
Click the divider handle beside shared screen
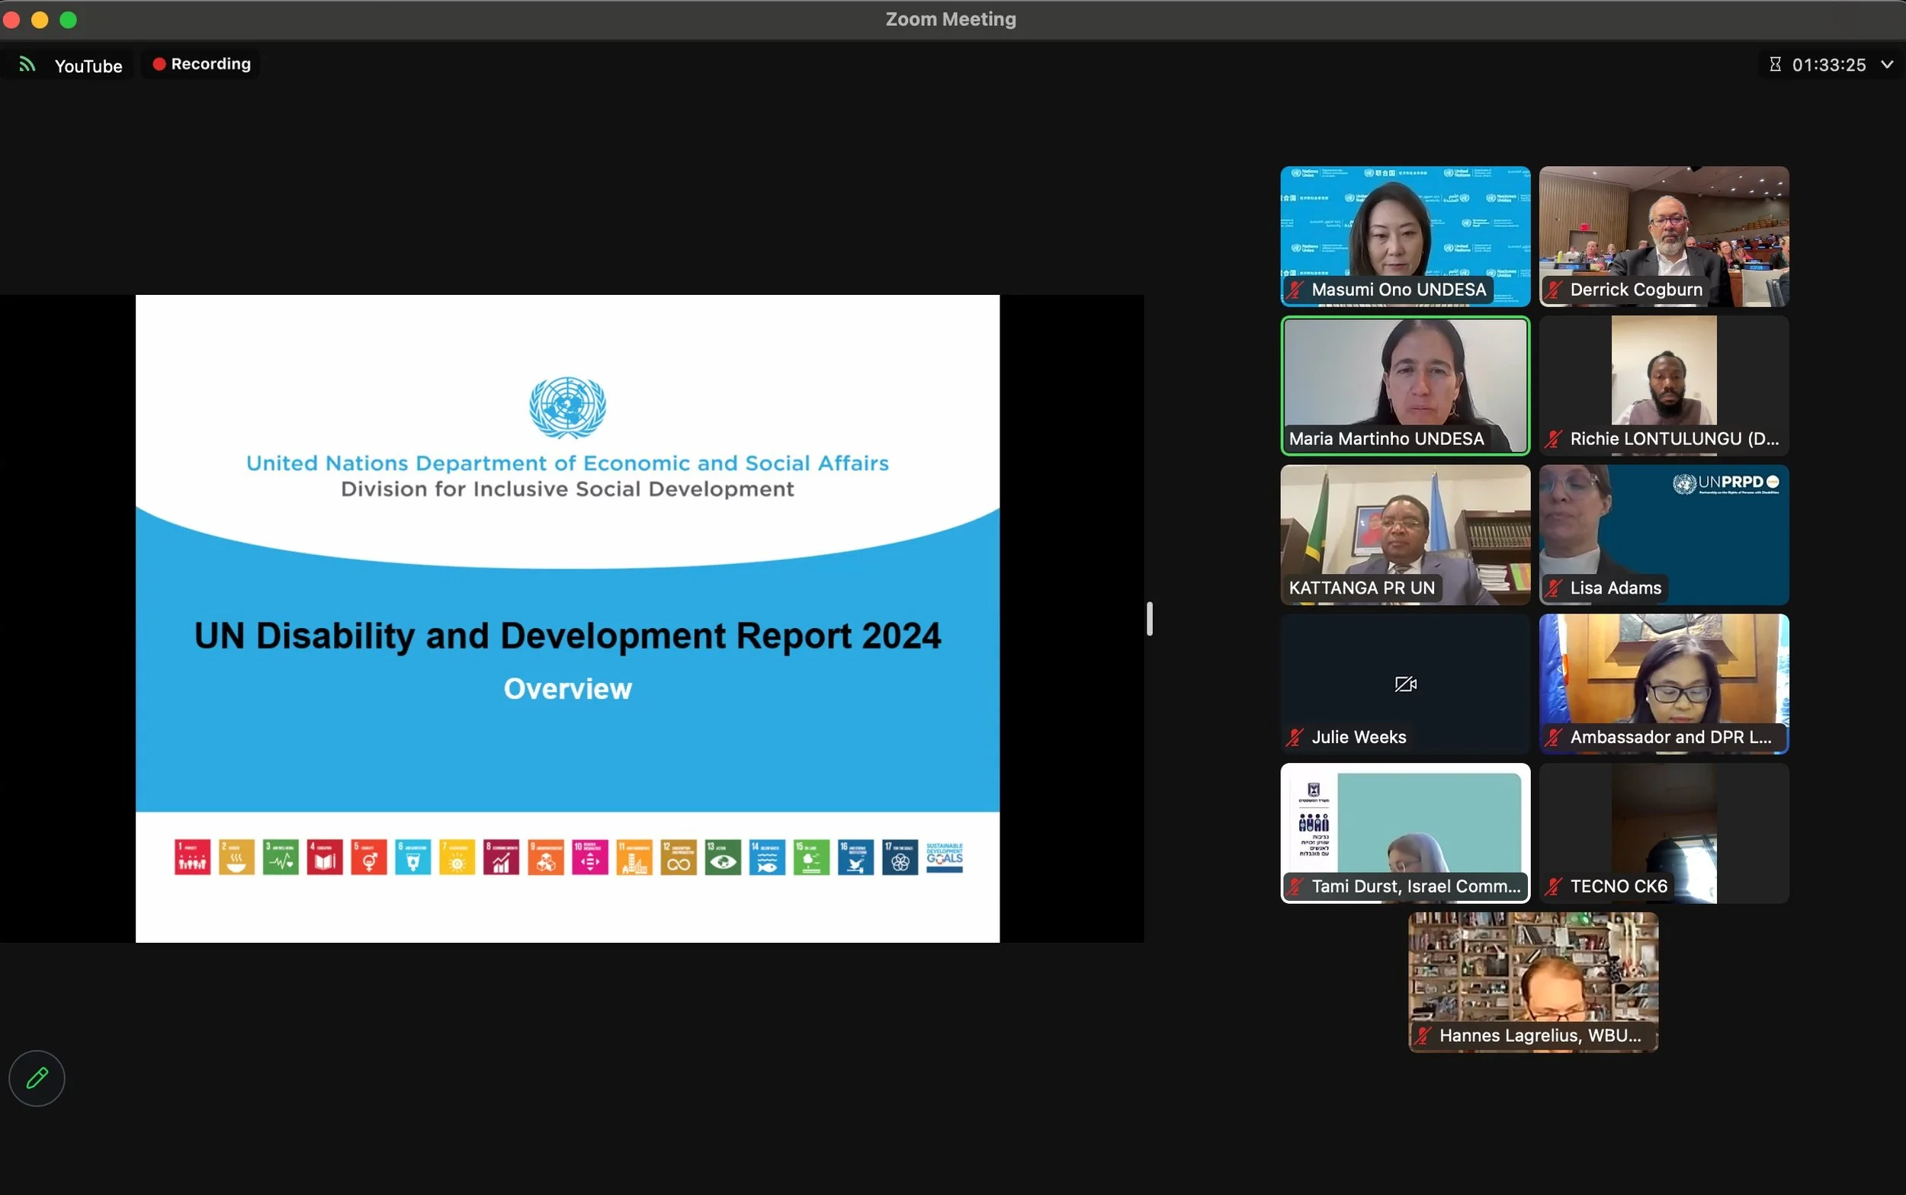1150,619
